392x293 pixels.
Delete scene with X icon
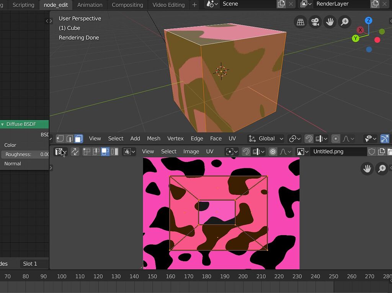291,4
